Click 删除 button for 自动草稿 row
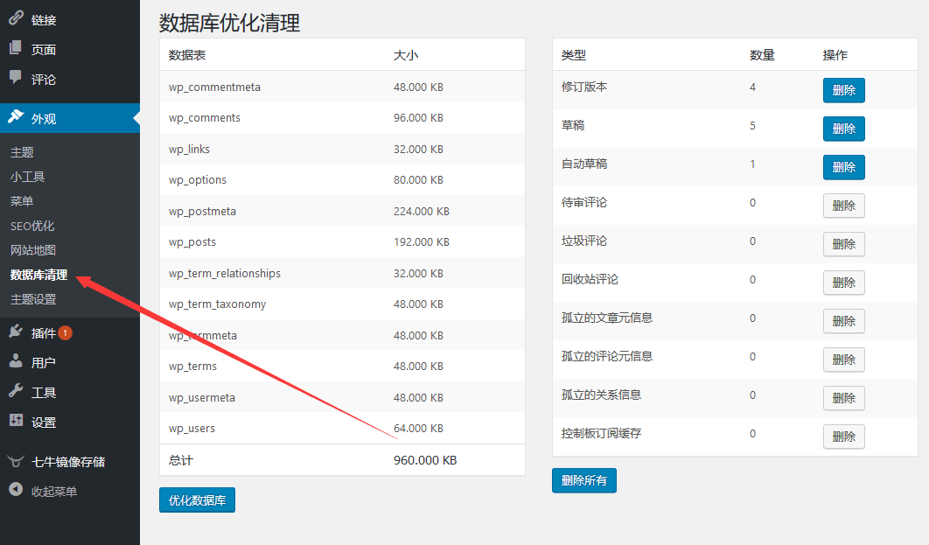Viewport: 929px width, 545px height. pos(843,167)
